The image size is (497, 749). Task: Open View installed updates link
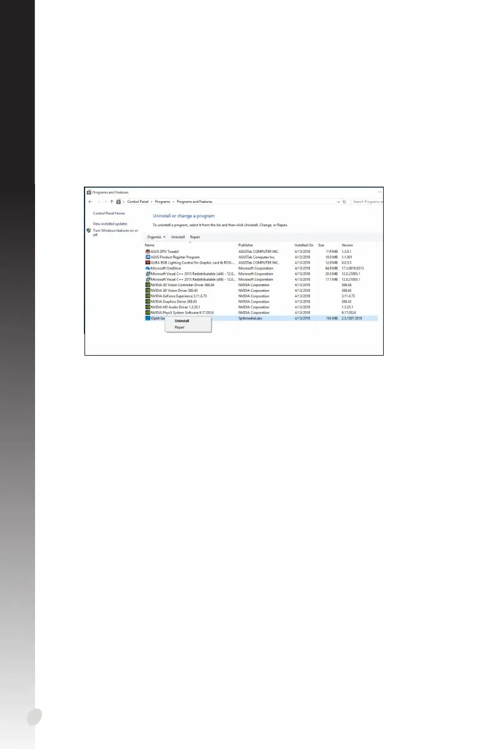click(x=110, y=224)
